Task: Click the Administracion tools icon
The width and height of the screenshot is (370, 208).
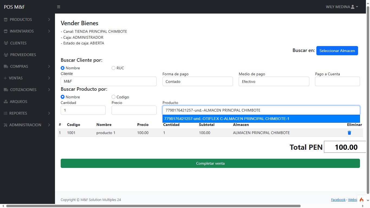Action: (5, 125)
